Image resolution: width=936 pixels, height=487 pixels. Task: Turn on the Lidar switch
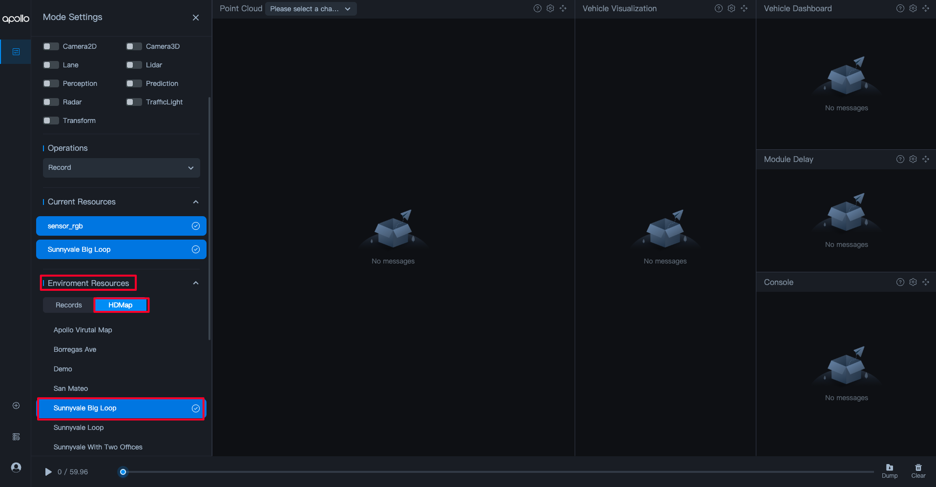(134, 65)
